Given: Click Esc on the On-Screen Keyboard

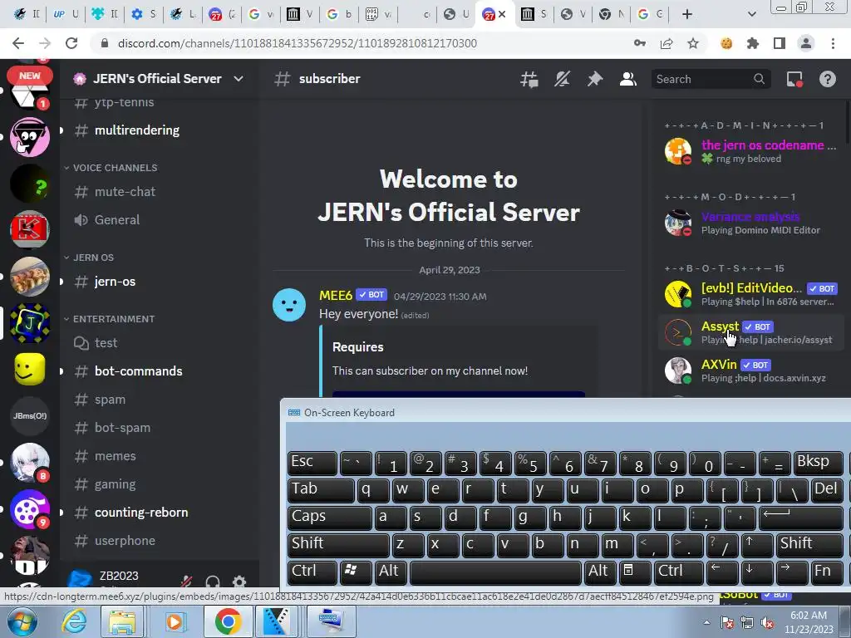Looking at the screenshot, I should [x=312, y=463].
